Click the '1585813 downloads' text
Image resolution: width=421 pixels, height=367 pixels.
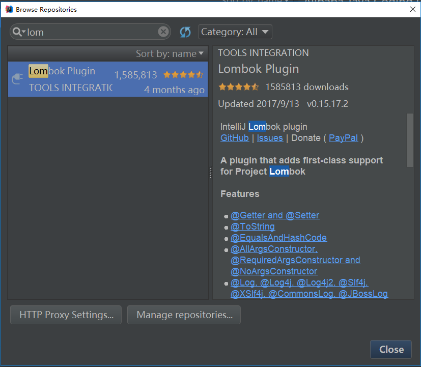click(307, 87)
